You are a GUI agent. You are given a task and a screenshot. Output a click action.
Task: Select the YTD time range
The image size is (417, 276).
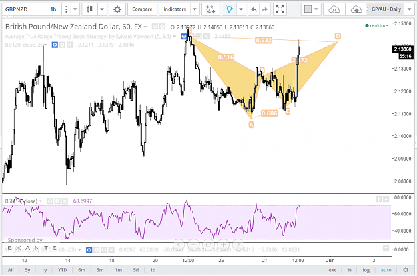(63, 270)
